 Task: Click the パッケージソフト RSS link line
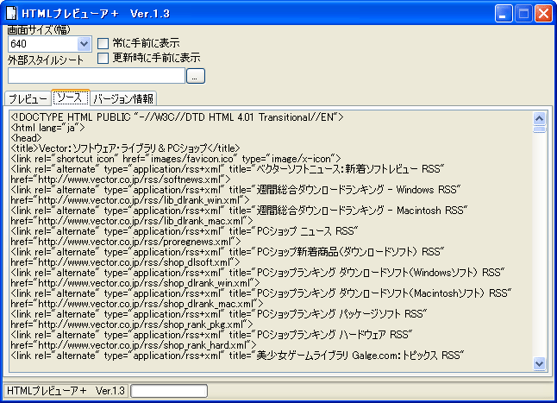pyautogui.click(x=219, y=314)
